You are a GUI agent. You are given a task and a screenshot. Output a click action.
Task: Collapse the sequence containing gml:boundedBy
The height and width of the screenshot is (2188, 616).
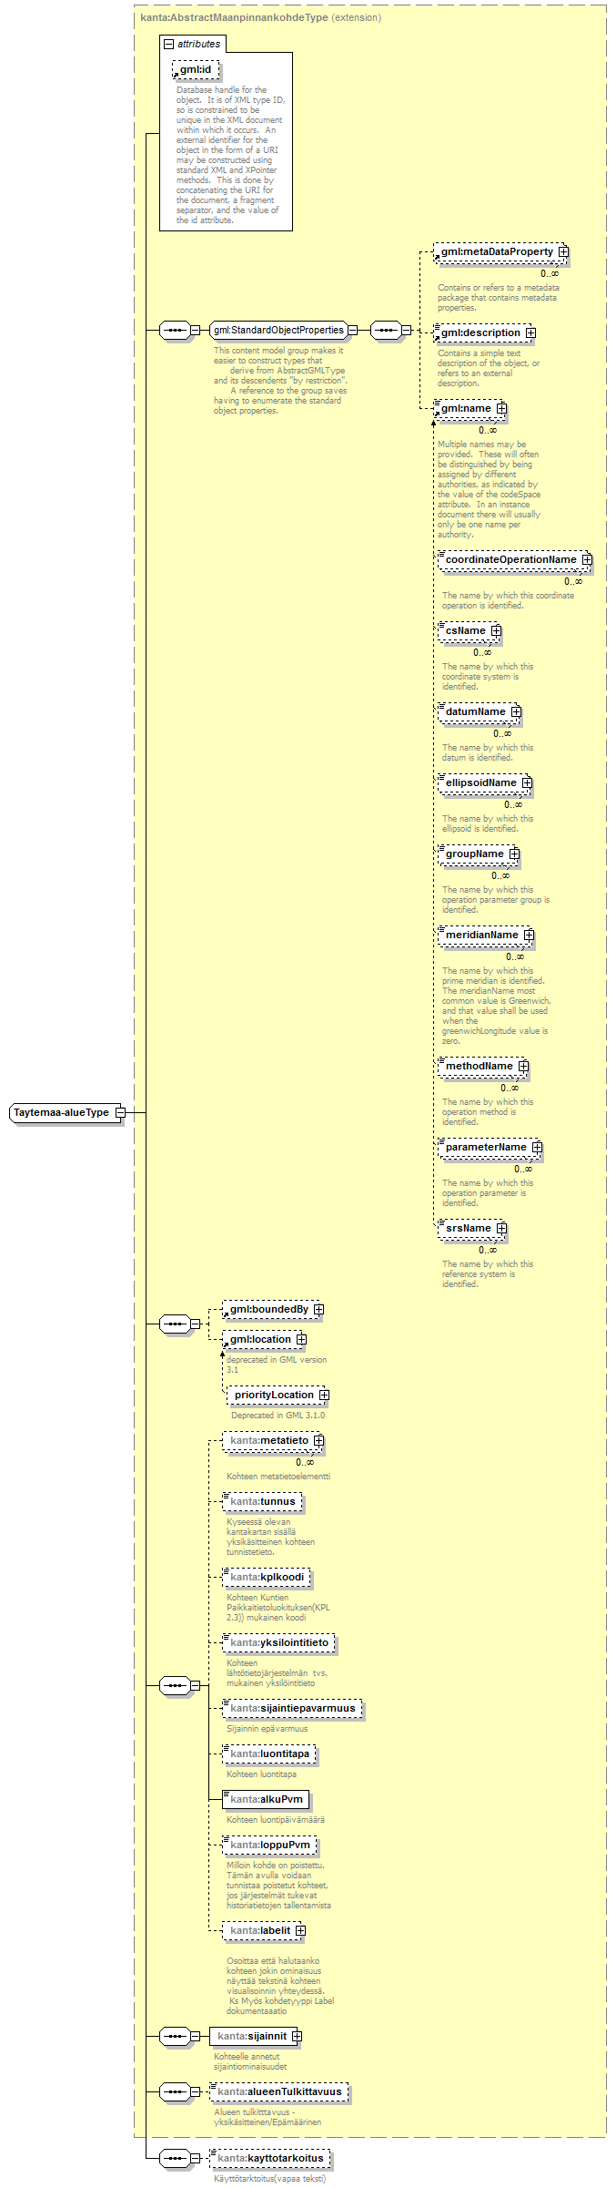tap(195, 1324)
